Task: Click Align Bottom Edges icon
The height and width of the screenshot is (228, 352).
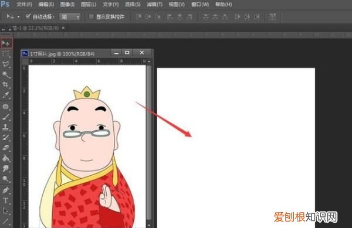Action: [158, 16]
